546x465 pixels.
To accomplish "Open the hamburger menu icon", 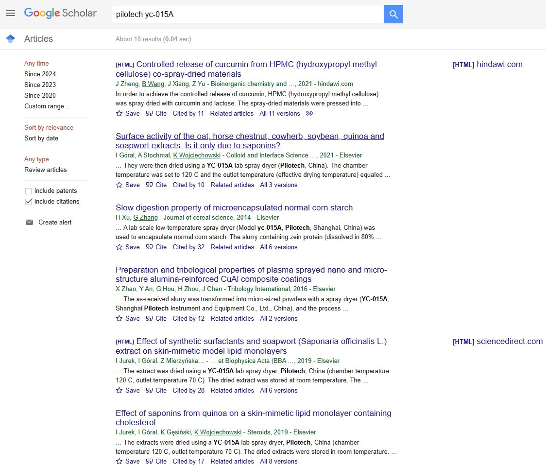I will pyautogui.click(x=10, y=13).
